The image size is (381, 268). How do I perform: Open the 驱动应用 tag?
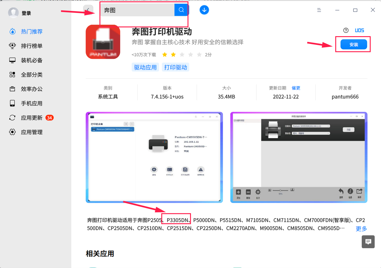(145, 67)
